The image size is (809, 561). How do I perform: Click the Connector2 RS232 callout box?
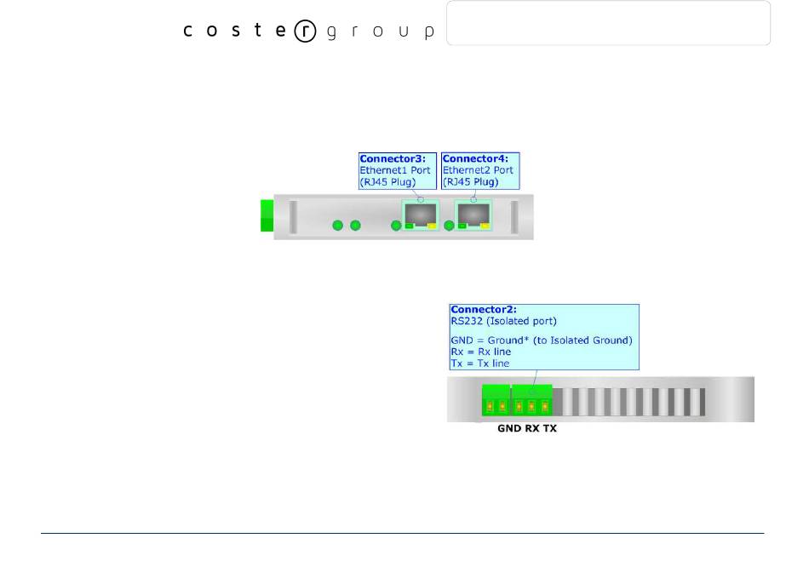(x=543, y=336)
